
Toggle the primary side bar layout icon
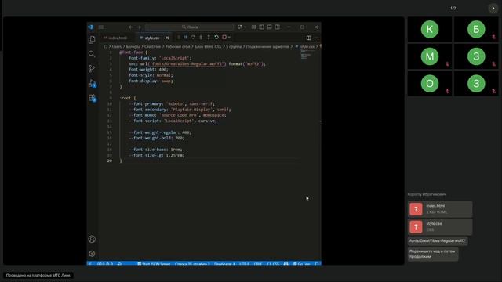pos(261,27)
